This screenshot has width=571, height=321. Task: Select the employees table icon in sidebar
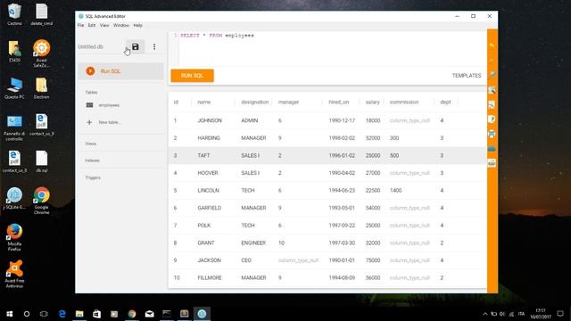point(89,105)
